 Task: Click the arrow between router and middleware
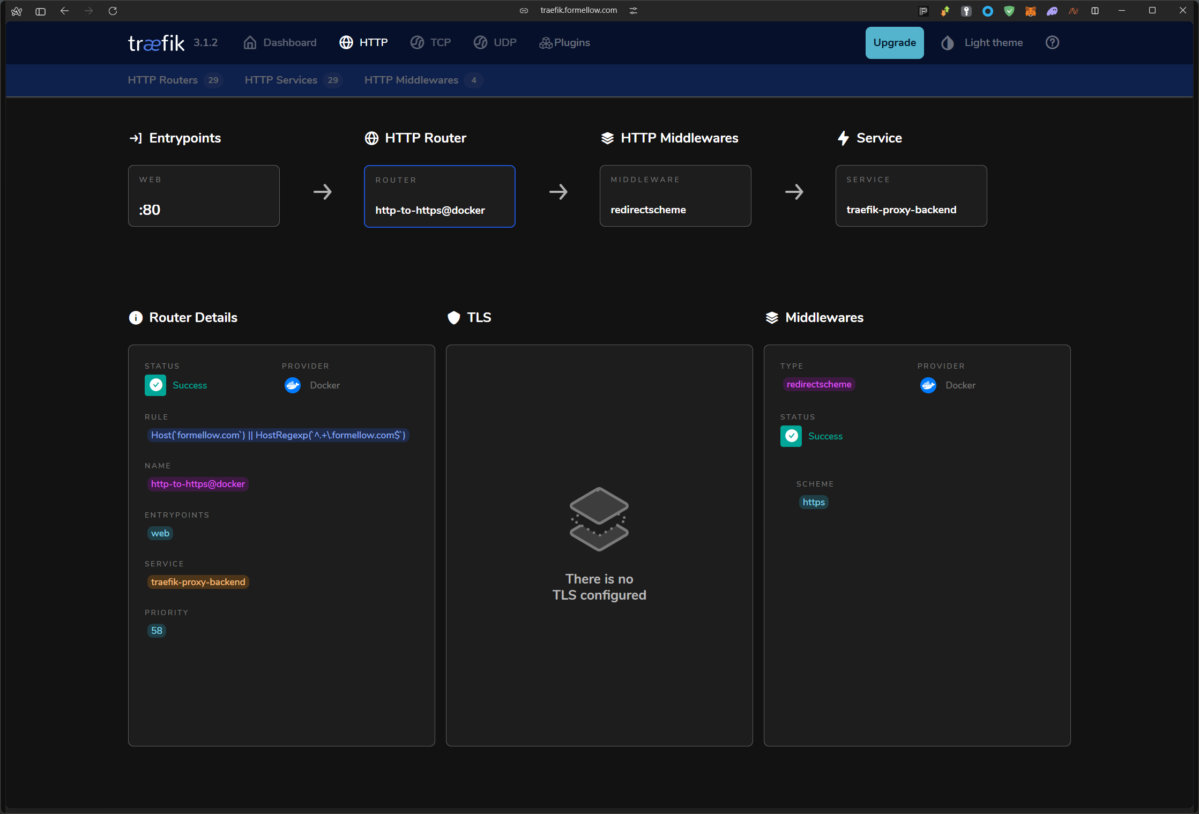[x=558, y=192]
